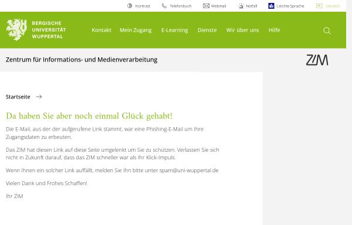352x225 pixels.
Task: Click the spam@uni-wuppertal.de email address
Action: [x=189, y=171]
